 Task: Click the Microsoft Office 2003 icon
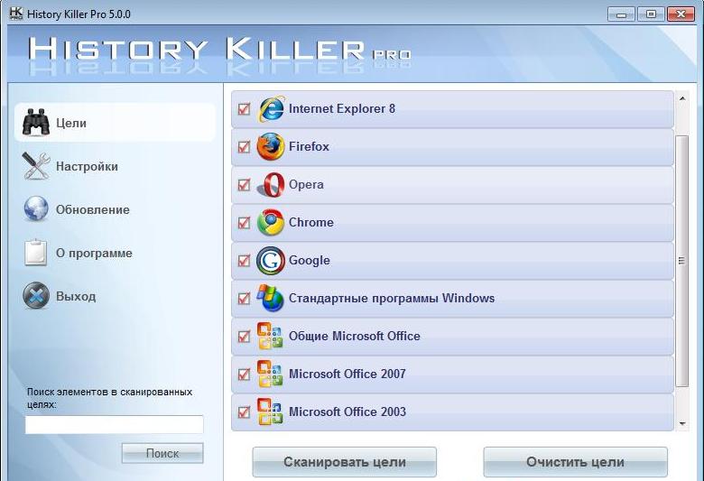[x=269, y=412]
